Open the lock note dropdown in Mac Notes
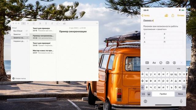This screenshot has width=196, height=110. tap(58, 24)
